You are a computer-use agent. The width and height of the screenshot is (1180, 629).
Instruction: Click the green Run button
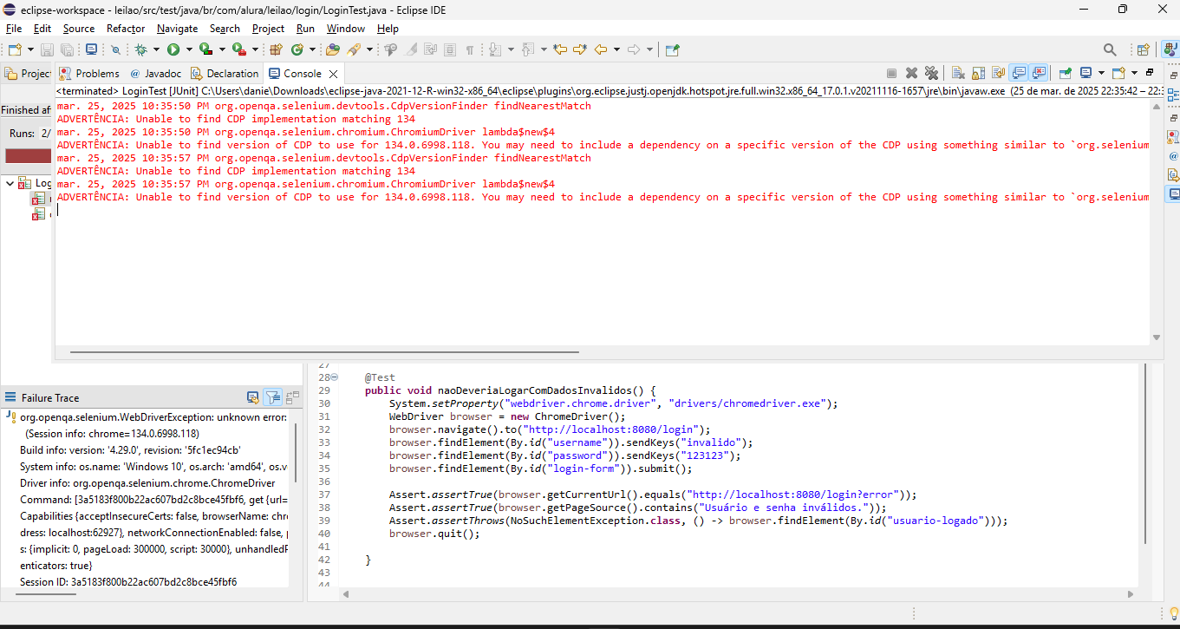pos(173,50)
